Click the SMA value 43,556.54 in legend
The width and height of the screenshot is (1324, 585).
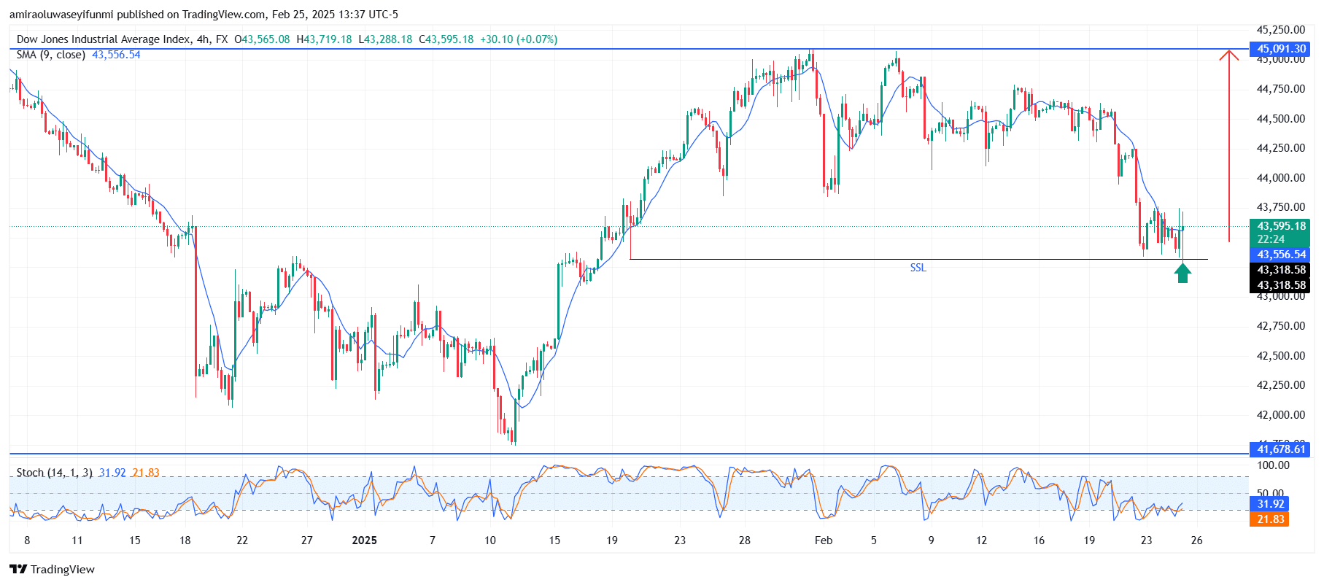tap(116, 55)
